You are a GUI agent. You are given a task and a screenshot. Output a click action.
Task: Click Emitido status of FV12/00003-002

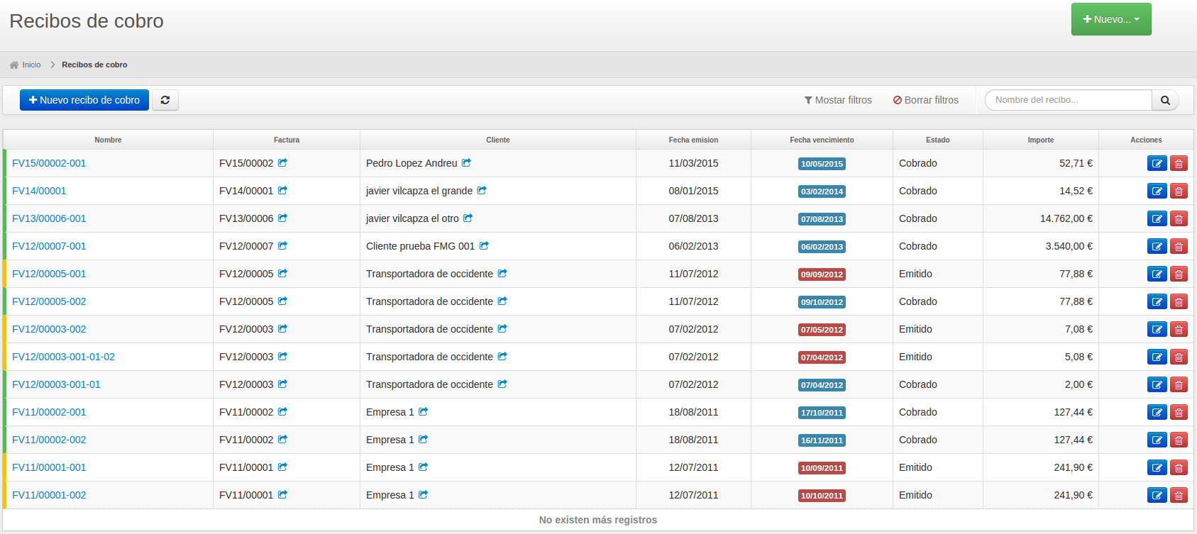click(x=915, y=329)
